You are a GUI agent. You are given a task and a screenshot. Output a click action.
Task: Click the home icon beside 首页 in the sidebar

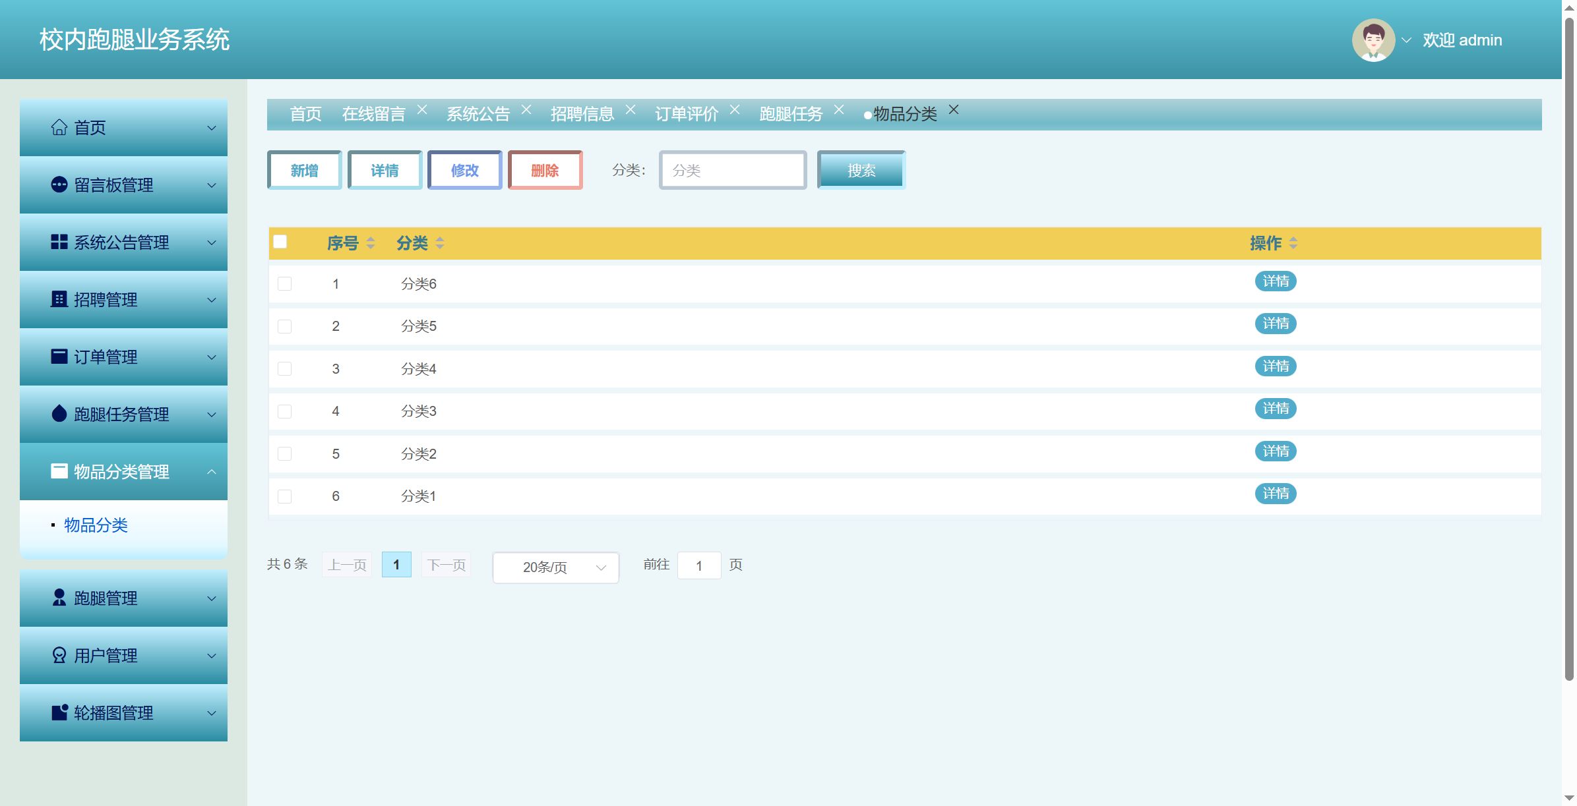point(59,127)
